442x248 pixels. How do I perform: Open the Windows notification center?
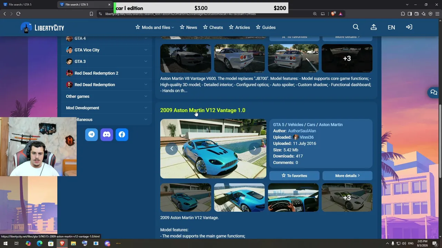(435, 244)
